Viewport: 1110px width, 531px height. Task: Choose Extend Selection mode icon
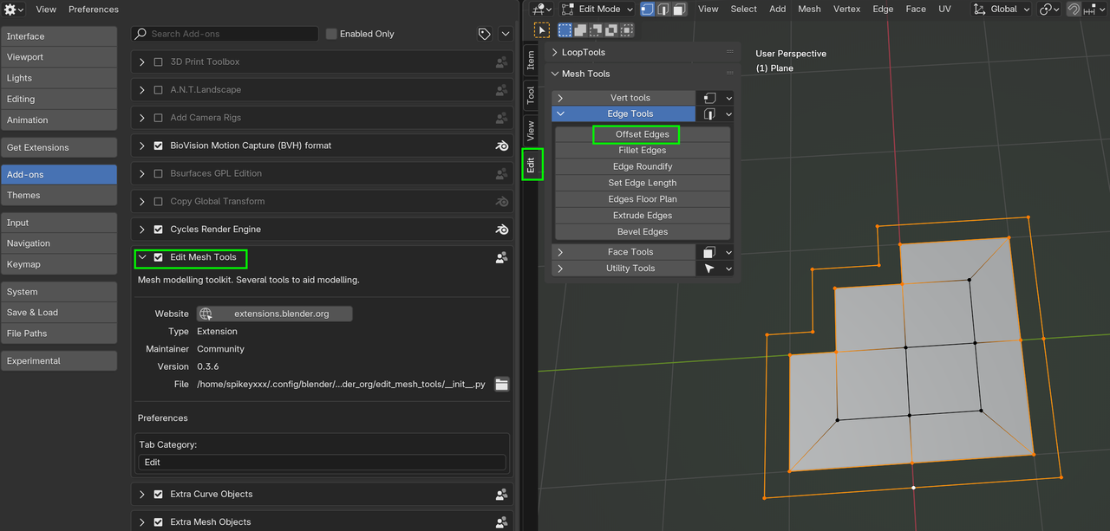click(x=581, y=30)
